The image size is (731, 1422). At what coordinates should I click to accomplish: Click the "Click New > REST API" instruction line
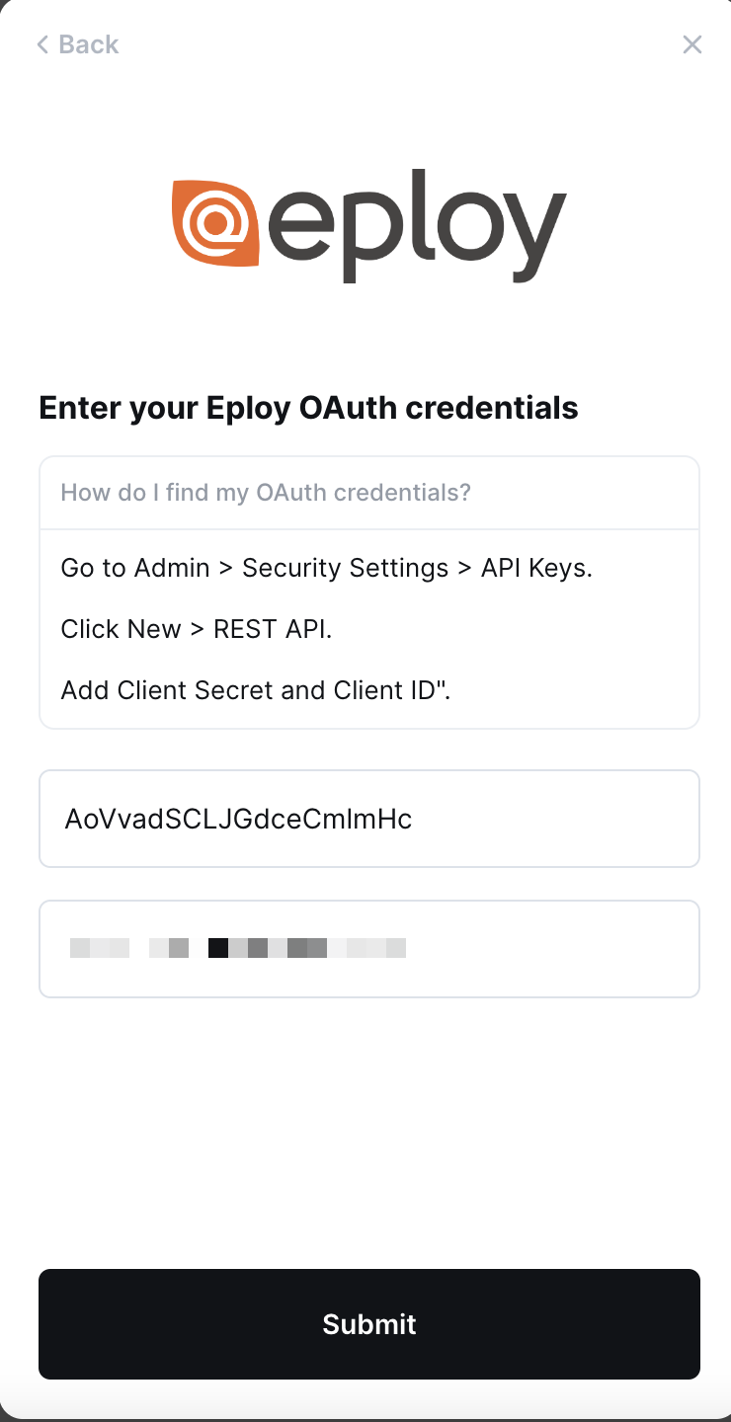pos(197,629)
